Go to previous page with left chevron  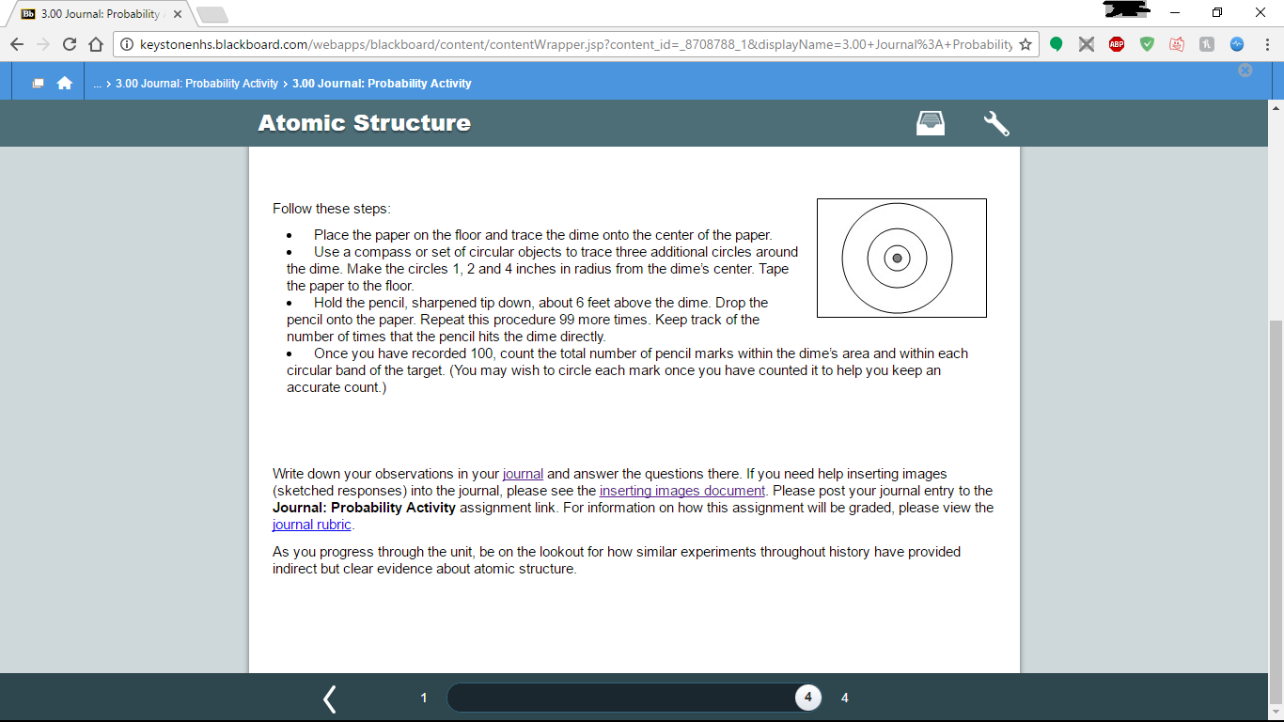(x=329, y=698)
